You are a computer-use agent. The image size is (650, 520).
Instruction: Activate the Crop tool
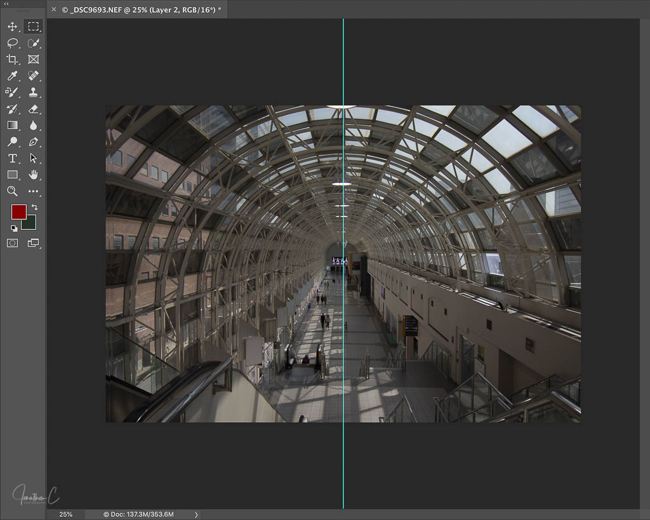tap(12, 60)
